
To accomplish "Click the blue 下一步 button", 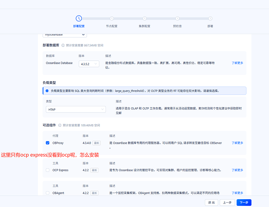I will click(x=244, y=203).
